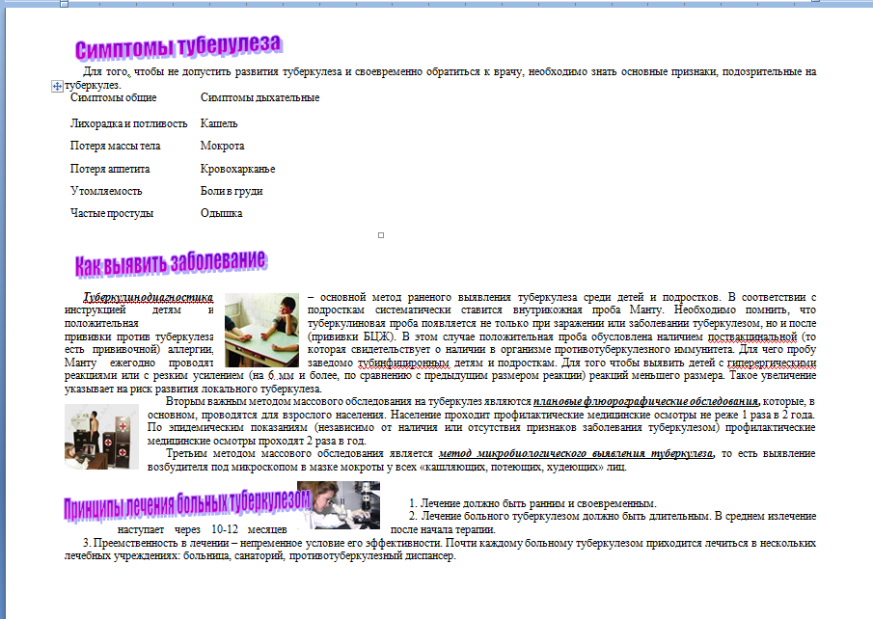The image size is (873, 619).
Task: Click 'метод микробиологического выявления туберкулеза' text
Action: (x=575, y=453)
